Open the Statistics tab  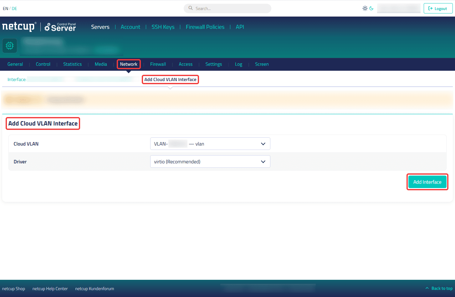[72, 64]
